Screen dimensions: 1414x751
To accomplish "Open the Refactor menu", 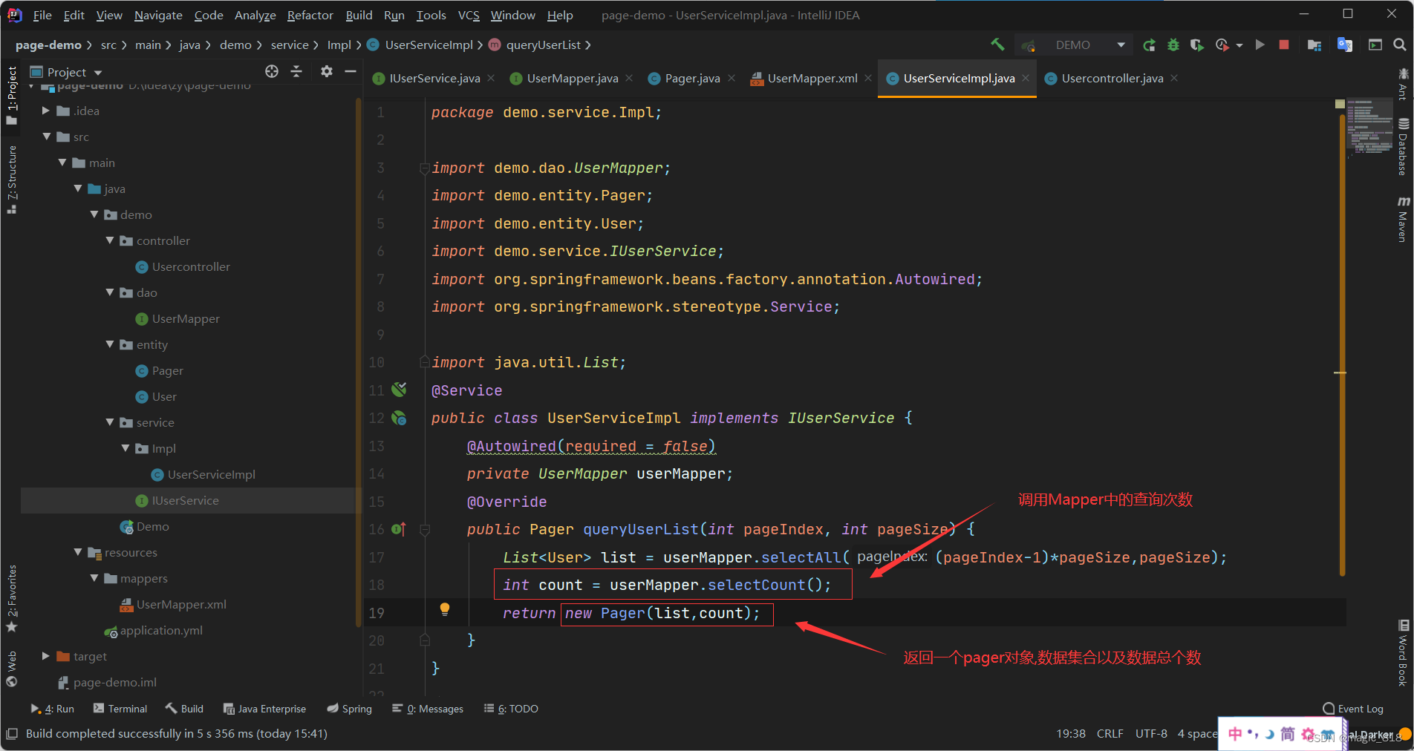I will click(310, 15).
